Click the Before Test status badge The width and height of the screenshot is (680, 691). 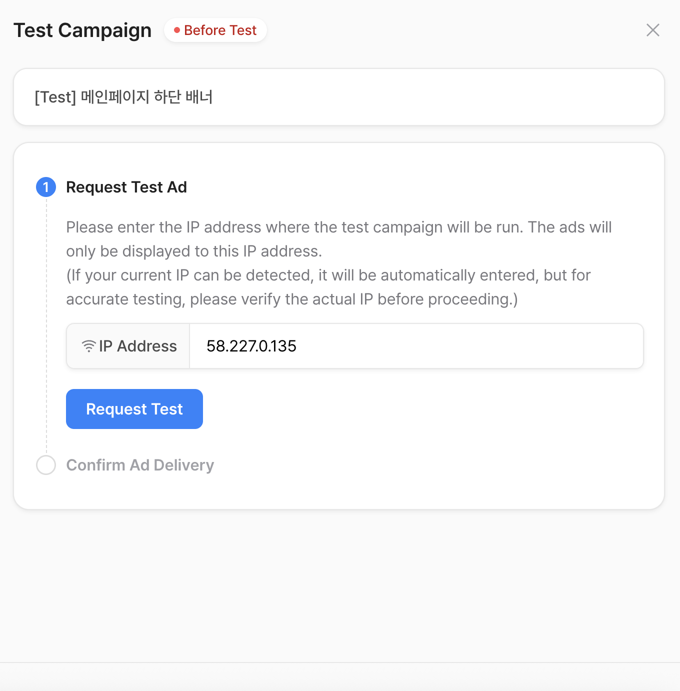point(215,30)
